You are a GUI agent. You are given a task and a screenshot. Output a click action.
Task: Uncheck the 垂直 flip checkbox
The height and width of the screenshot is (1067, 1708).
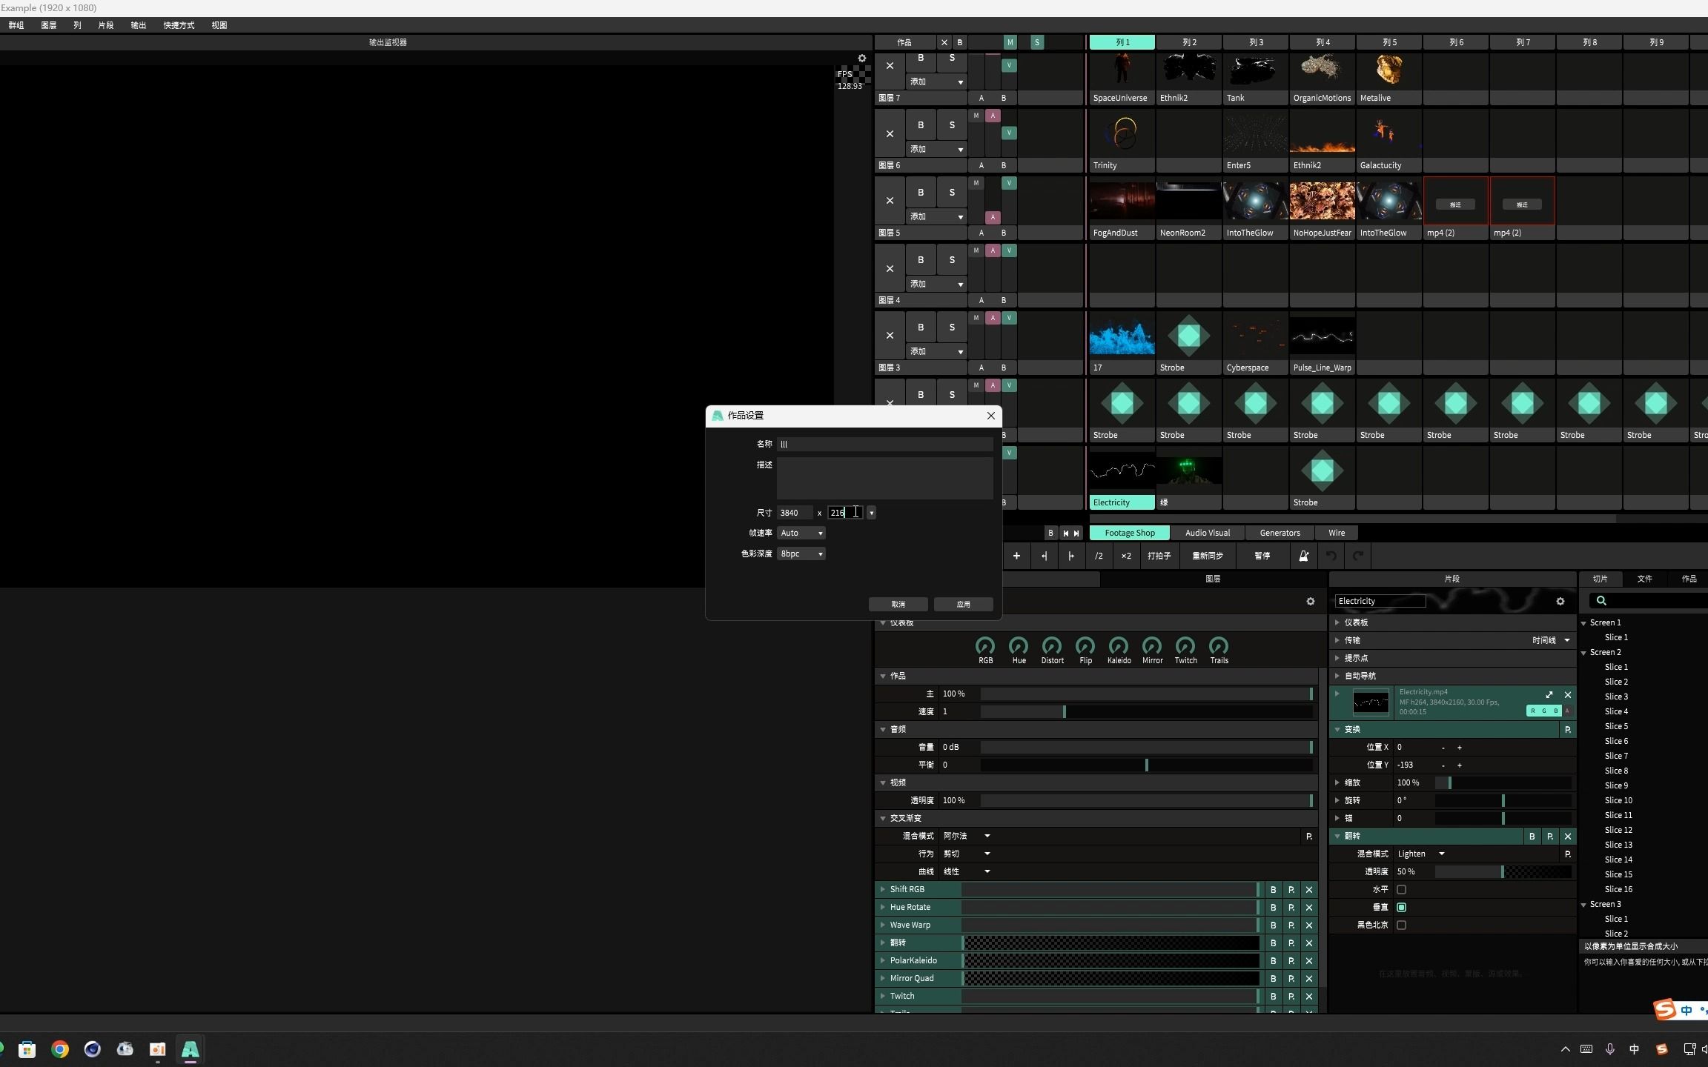[x=1401, y=908]
